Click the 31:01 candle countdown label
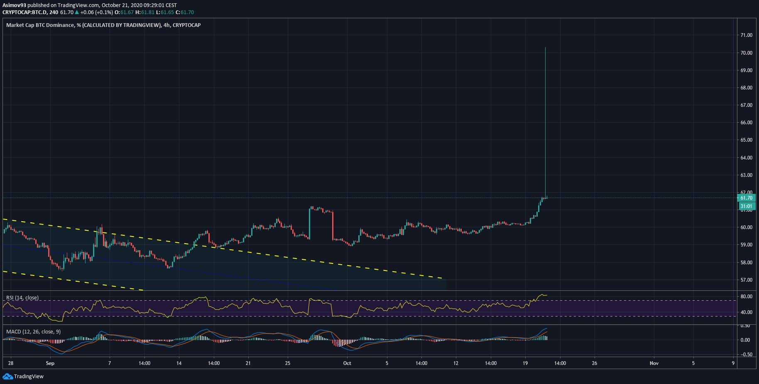This screenshot has height=384, width=759. pyautogui.click(x=746, y=206)
